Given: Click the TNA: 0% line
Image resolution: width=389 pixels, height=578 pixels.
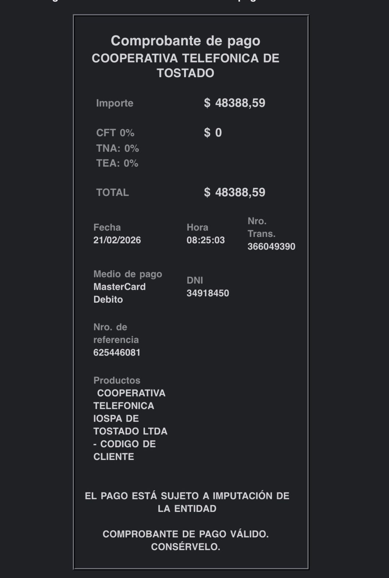Looking at the screenshot, I should click(117, 148).
